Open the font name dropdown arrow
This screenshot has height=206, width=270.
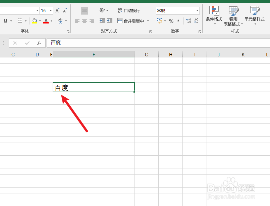(x=37, y=11)
